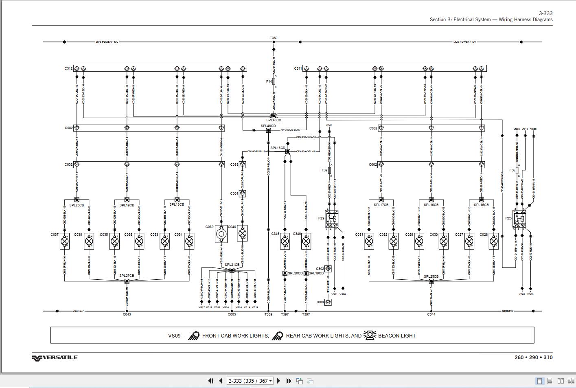Image resolution: width=576 pixels, height=388 pixels.
Task: Click the "SPL27CB" splice label
Action: tap(127, 276)
